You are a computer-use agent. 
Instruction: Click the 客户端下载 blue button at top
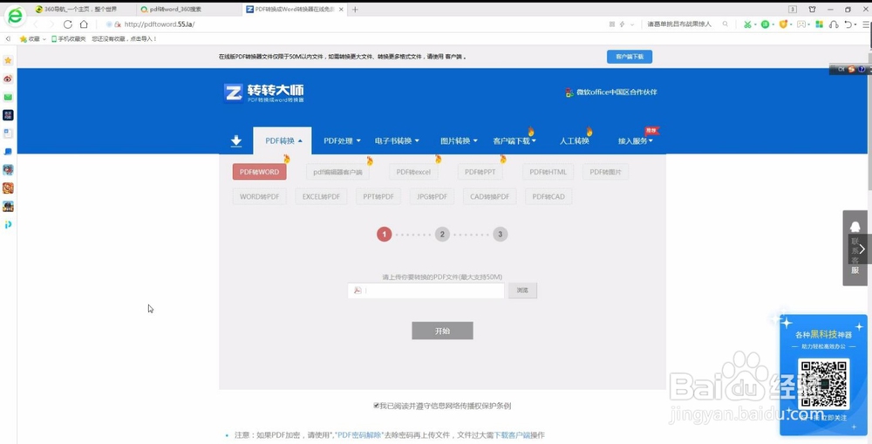click(x=630, y=57)
